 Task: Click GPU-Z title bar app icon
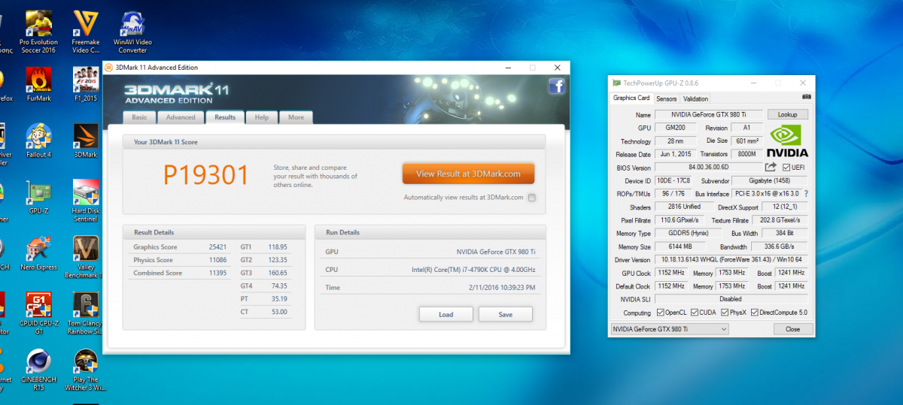(x=617, y=83)
